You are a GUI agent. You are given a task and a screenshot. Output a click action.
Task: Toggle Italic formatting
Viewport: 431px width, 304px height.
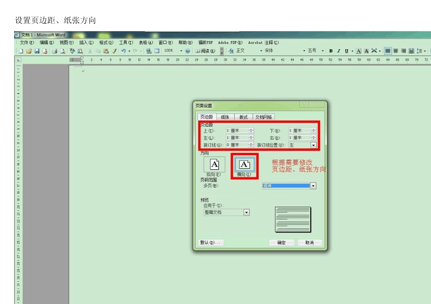(x=338, y=51)
